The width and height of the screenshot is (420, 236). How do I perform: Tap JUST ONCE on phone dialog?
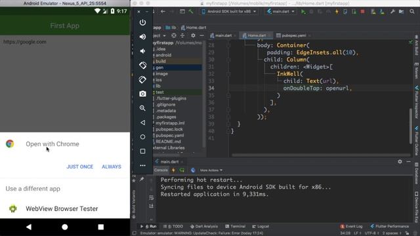click(80, 167)
